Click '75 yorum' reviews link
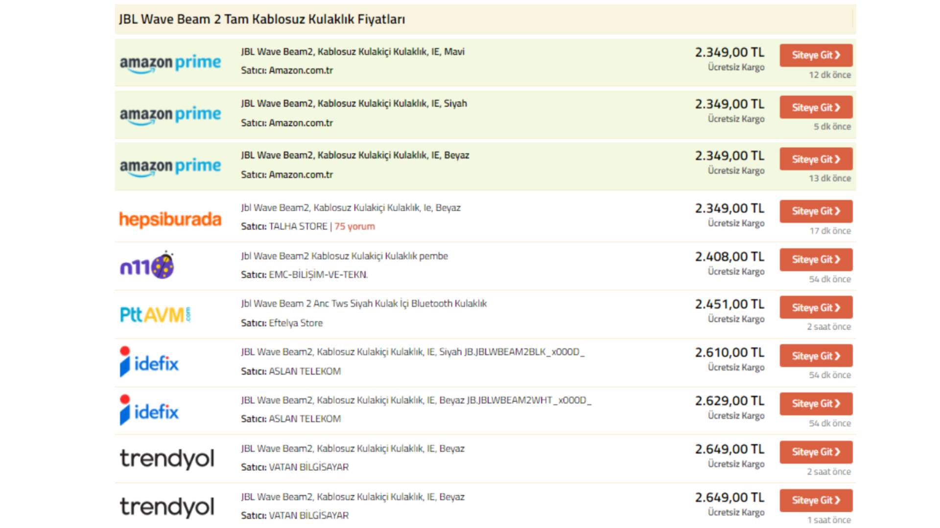Screen dimensions: 940x528 (354, 226)
